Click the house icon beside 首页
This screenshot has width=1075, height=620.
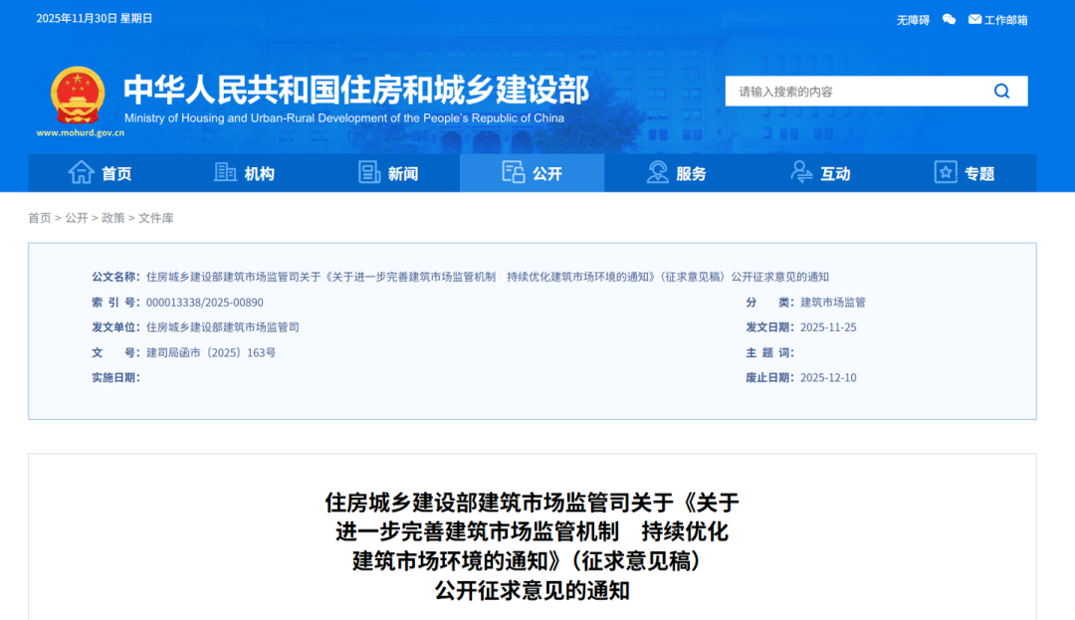(81, 172)
